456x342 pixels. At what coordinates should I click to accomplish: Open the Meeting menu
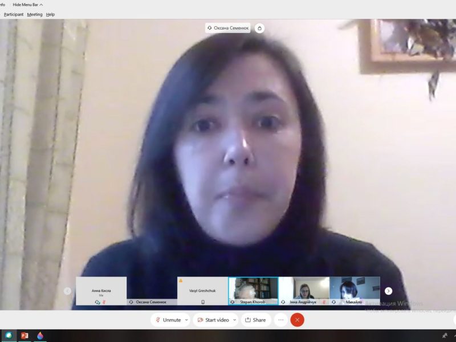pos(35,14)
